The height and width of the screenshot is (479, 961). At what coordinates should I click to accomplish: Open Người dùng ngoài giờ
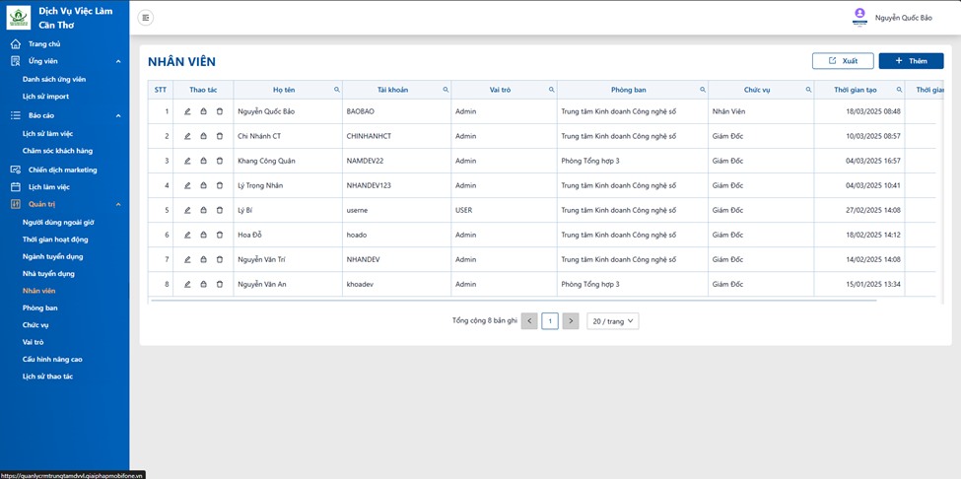coord(58,223)
